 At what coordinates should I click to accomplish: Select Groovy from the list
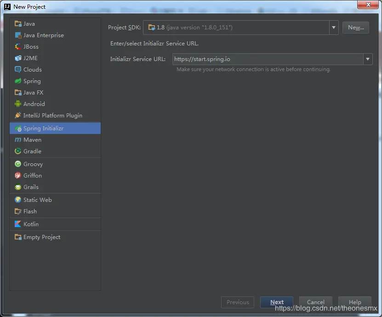[55, 164]
